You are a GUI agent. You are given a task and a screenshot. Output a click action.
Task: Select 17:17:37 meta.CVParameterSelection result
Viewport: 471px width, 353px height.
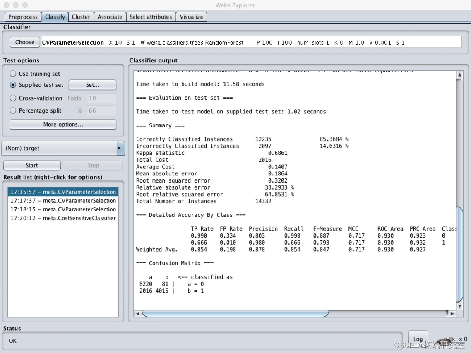point(63,201)
